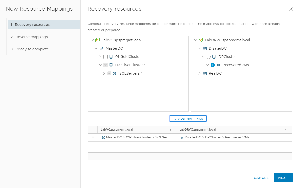Filter the LabVC.spspmgmt.local column
Screen dimensions: 298x188
click(170, 129)
